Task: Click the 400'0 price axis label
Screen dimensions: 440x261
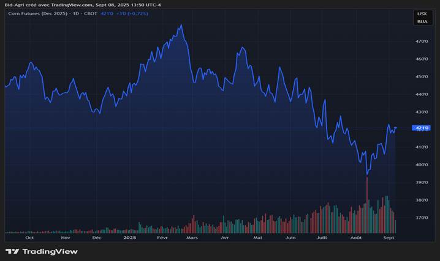Action: [422, 164]
